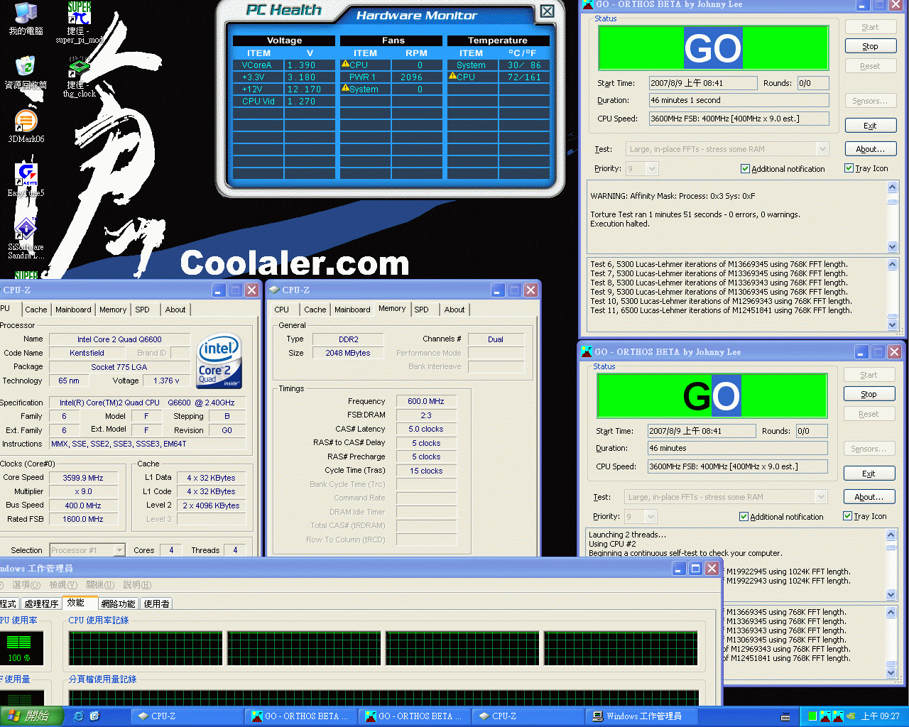Click the VCoreA value 1.390 in Hardware Monitor
Image resolution: width=909 pixels, height=727 pixels.
pos(302,65)
